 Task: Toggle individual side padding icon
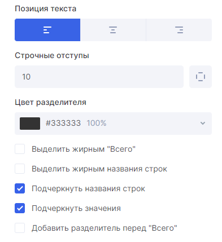[x=201, y=77]
